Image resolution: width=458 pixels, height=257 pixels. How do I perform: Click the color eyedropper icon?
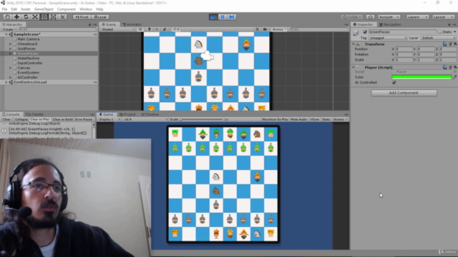pyautogui.click(x=454, y=77)
